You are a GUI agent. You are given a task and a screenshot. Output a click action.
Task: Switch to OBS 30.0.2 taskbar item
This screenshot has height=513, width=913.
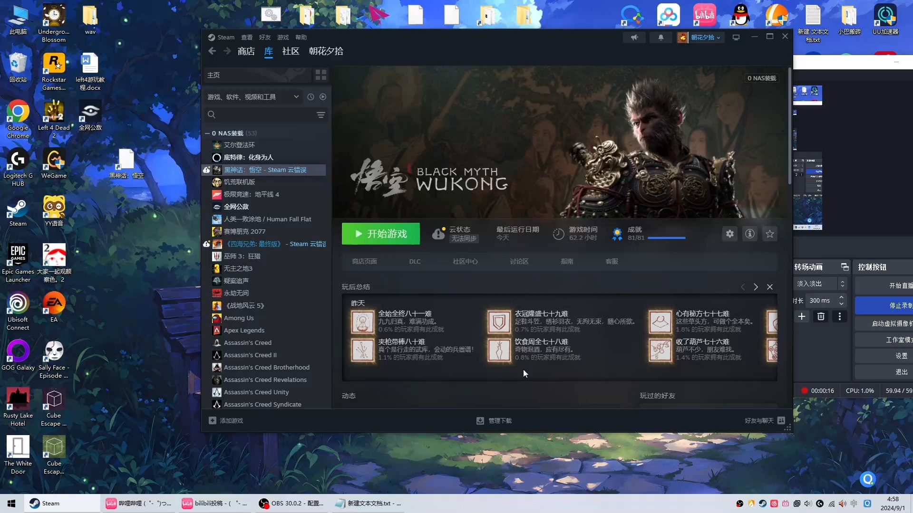tap(291, 503)
